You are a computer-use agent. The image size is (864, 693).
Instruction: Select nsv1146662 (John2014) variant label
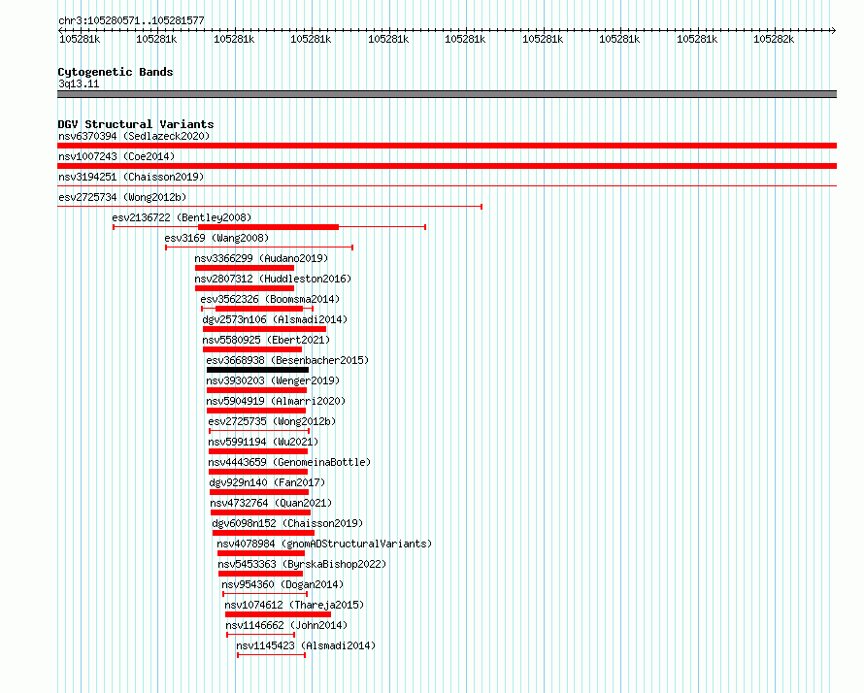point(286,625)
